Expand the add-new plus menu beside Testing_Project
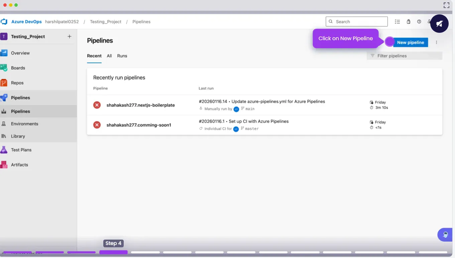This screenshot has height=258, width=455. pos(70,36)
